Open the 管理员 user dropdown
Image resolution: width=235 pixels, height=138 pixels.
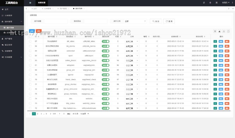(x=226, y=3)
